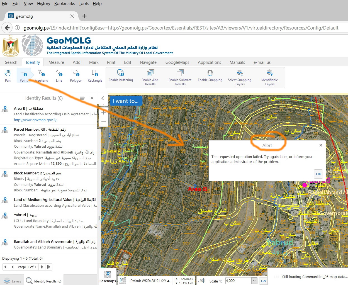Click the site info icon in address bar

(x=17, y=28)
